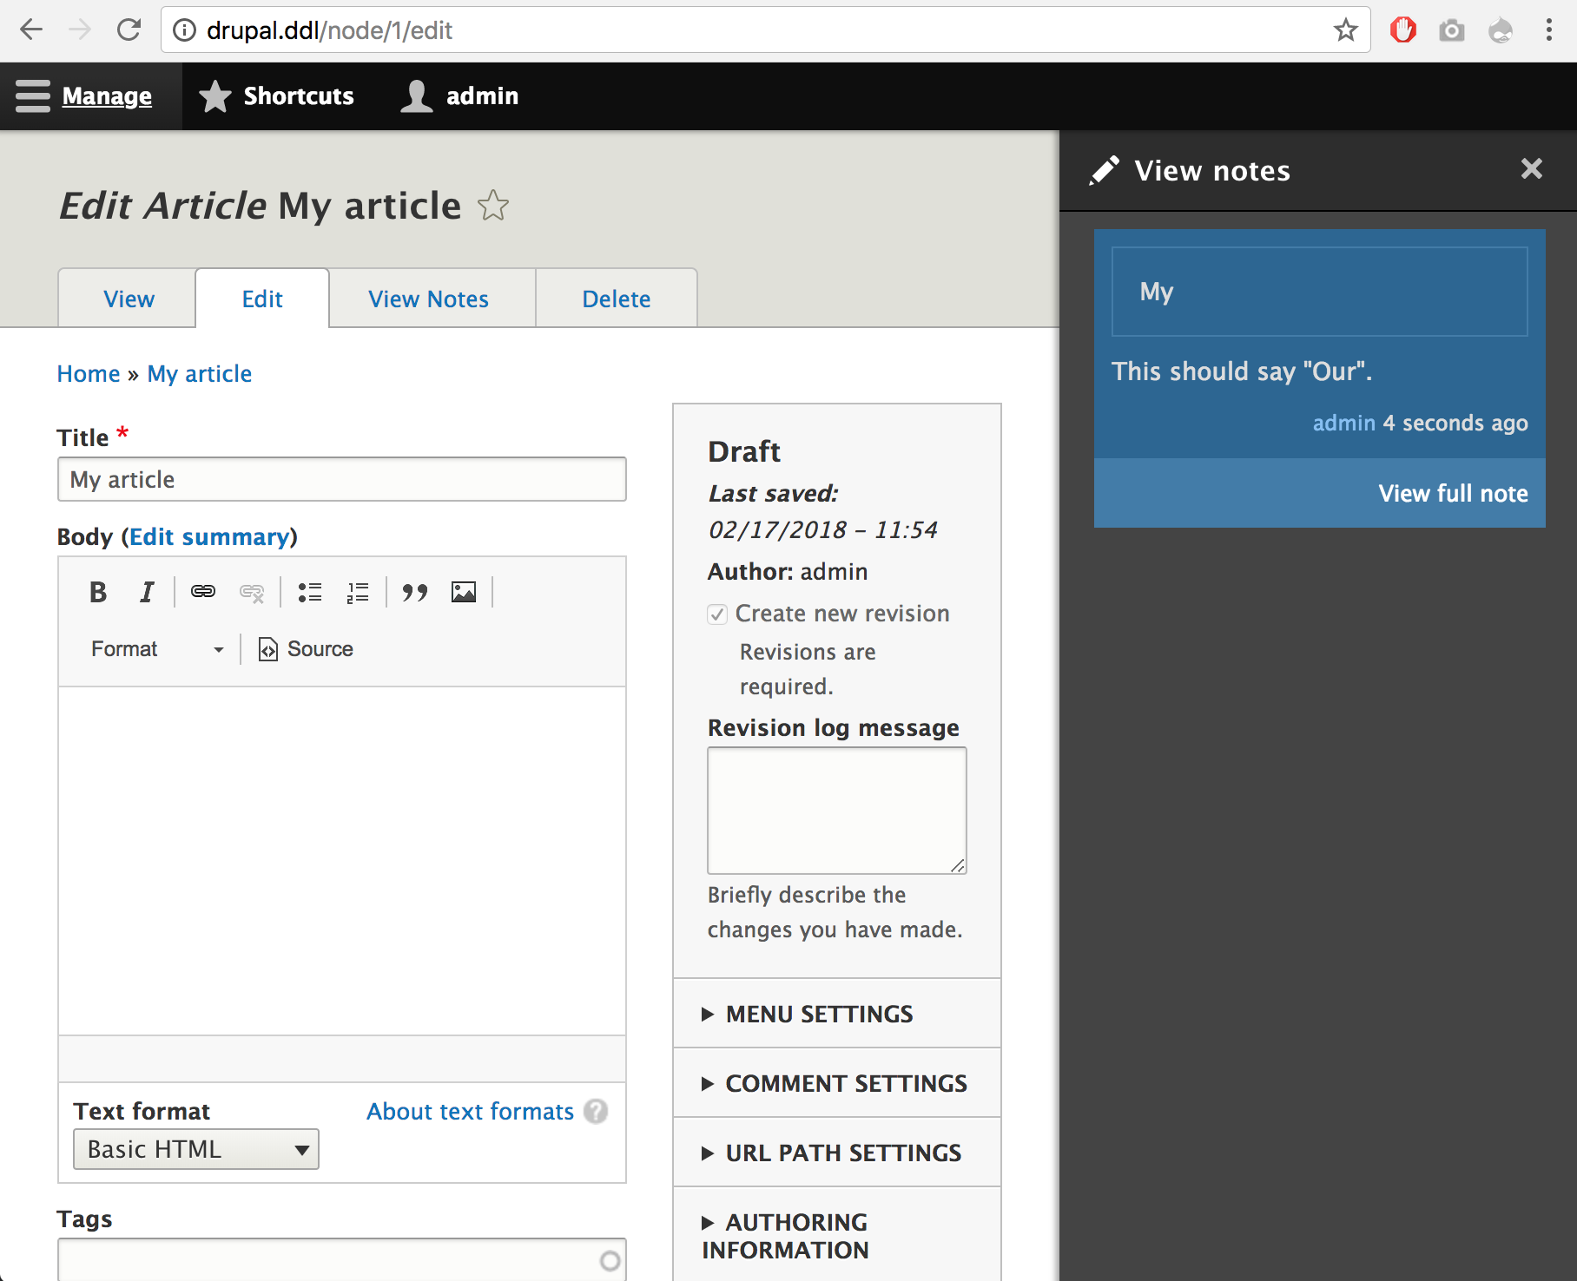Switch to the View Notes tab
Image resolution: width=1577 pixels, height=1281 pixels.
[428, 299]
